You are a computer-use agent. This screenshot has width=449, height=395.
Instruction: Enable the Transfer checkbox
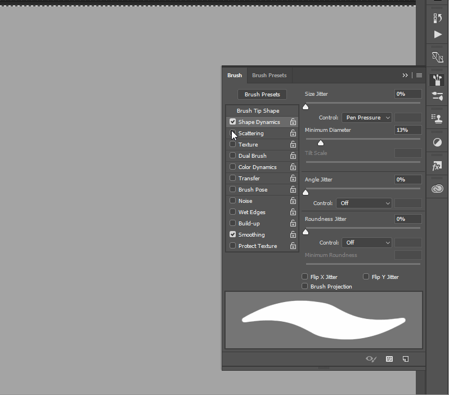(232, 178)
